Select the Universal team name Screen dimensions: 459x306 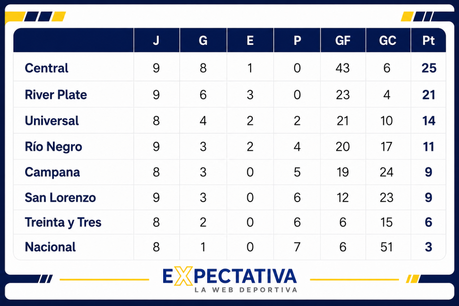click(52, 121)
